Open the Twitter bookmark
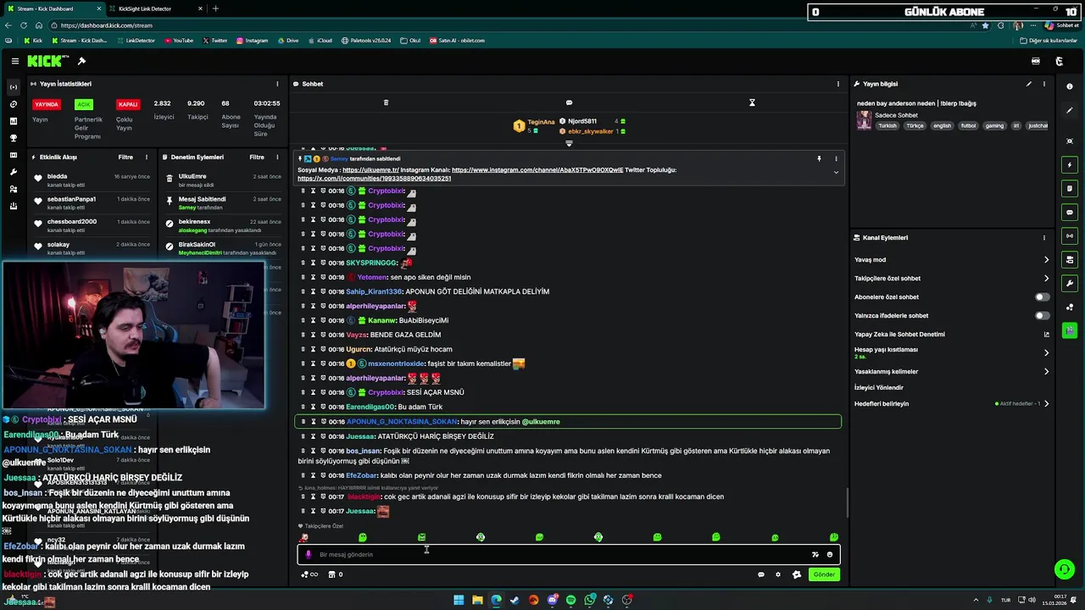 click(x=215, y=41)
